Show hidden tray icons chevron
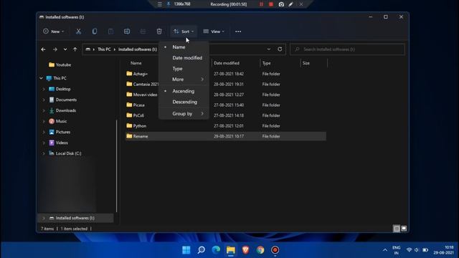The width and height of the screenshot is (459, 258). tap(385, 250)
